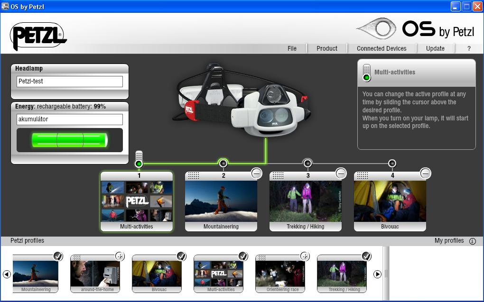
Task: Click the headlamp name field Petzl-test
Action: [x=70, y=82]
